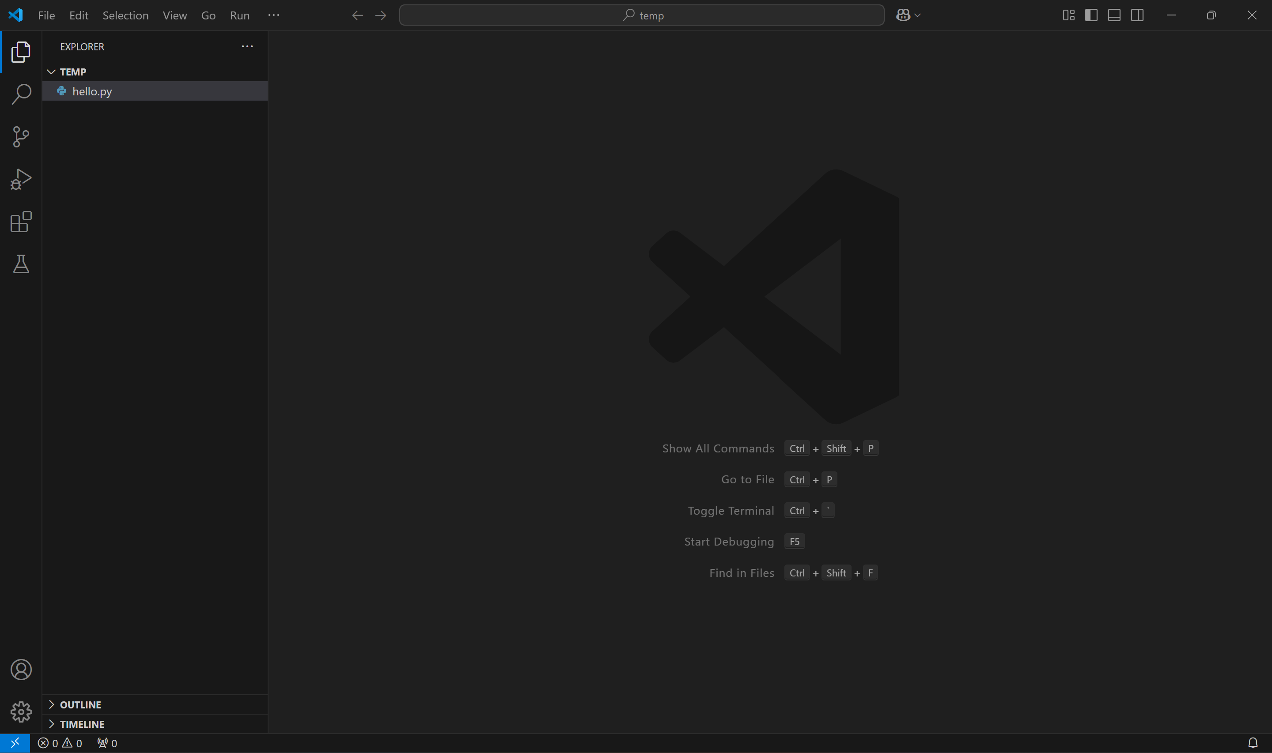Restore down the VS Code window
Image resolution: width=1272 pixels, height=753 pixels.
click(1211, 15)
